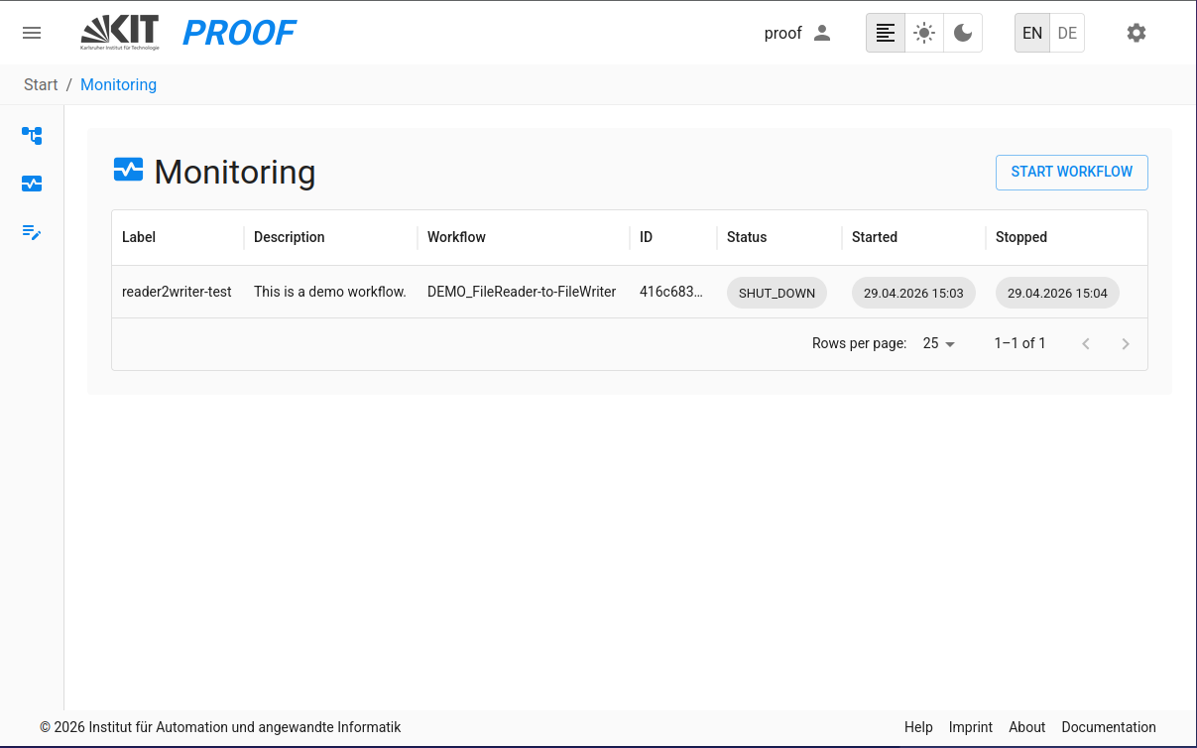Click the copyright Institut für Automation text
Viewport: 1197px width, 748px height.
click(220, 727)
